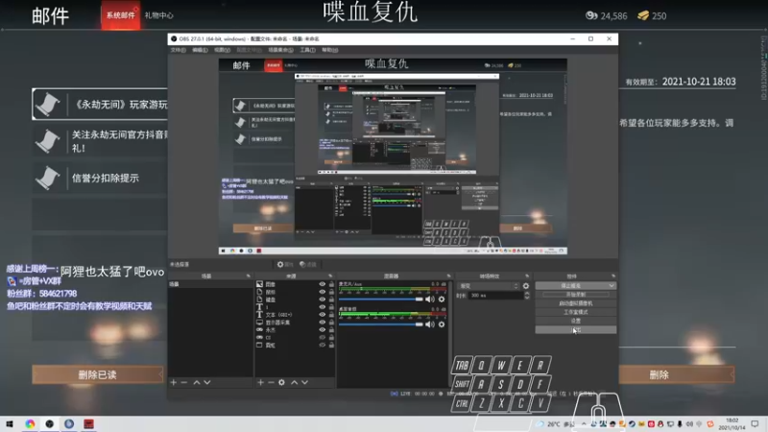Click 启动虚拟摄像机 button
The width and height of the screenshot is (768, 432).
[x=575, y=303]
